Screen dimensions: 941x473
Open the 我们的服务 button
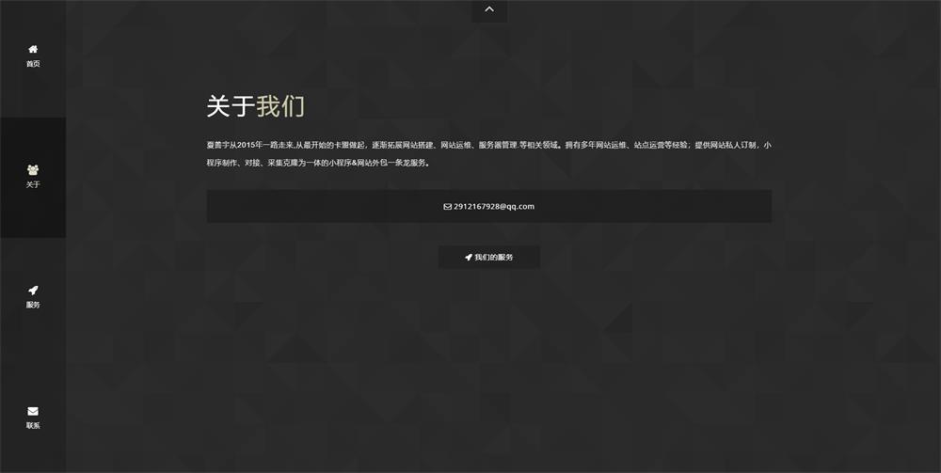click(489, 257)
